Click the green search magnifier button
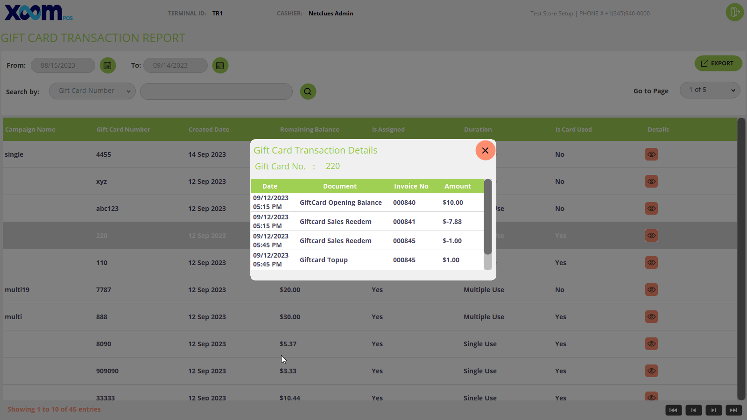This screenshot has width=747, height=420. click(x=308, y=91)
